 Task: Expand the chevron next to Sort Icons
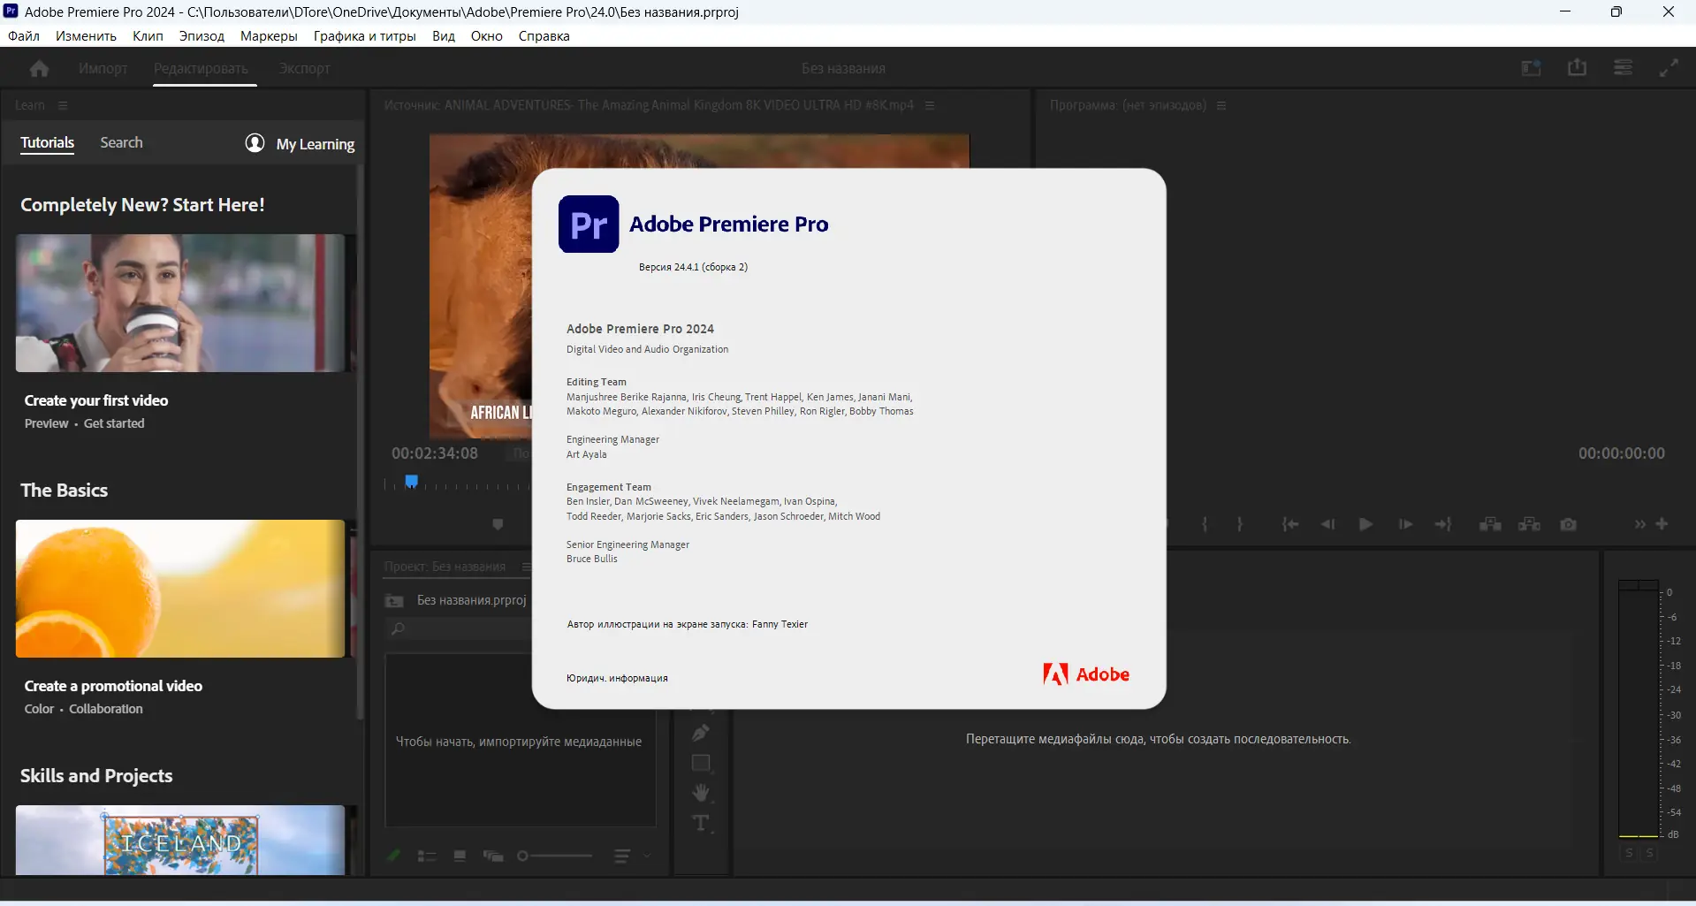pos(647,856)
